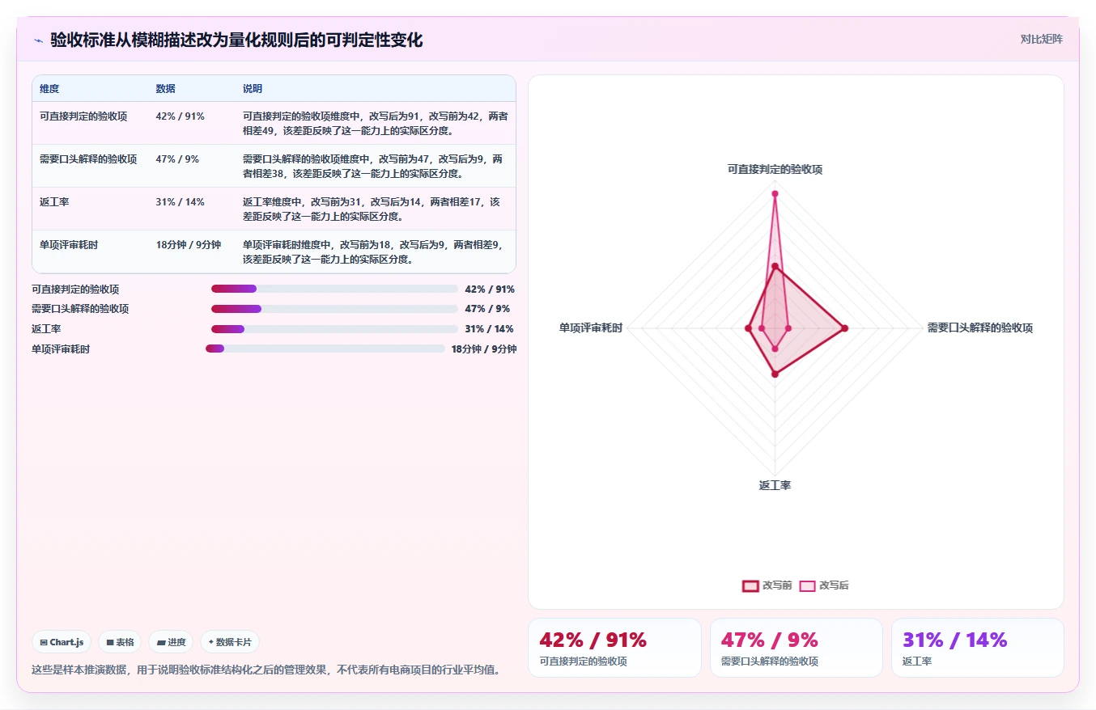Click the 对比矩阵 label at top right
Viewport: 1096px width, 710px height.
click(x=1042, y=39)
